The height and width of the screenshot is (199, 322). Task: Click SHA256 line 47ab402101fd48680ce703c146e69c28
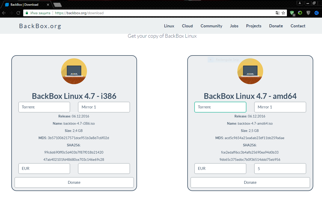[74, 160]
